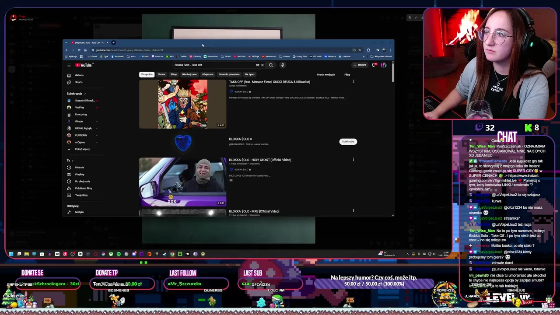Clear the search query with the X
560x315 pixels.
tap(262, 65)
